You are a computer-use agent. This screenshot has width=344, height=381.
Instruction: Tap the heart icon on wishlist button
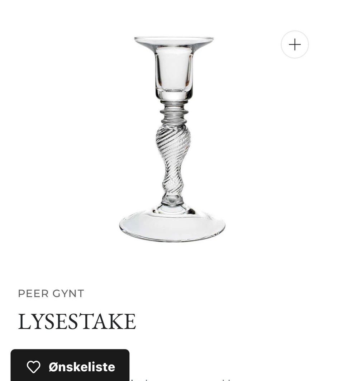click(33, 367)
